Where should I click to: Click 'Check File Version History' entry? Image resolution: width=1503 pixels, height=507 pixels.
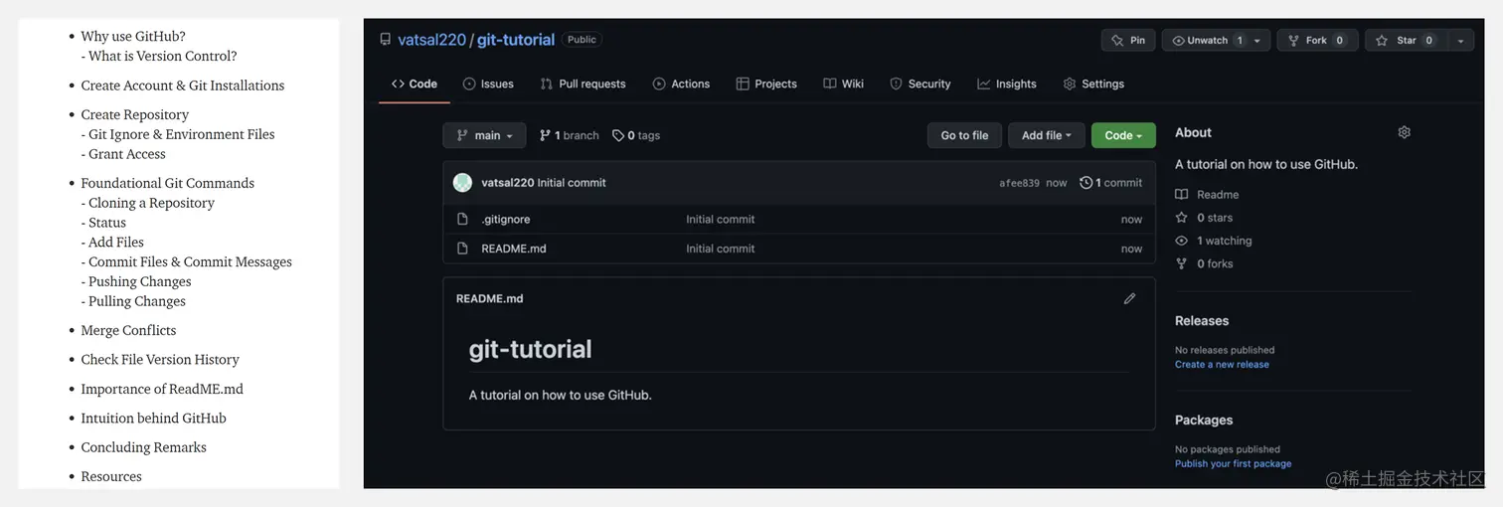tap(160, 360)
